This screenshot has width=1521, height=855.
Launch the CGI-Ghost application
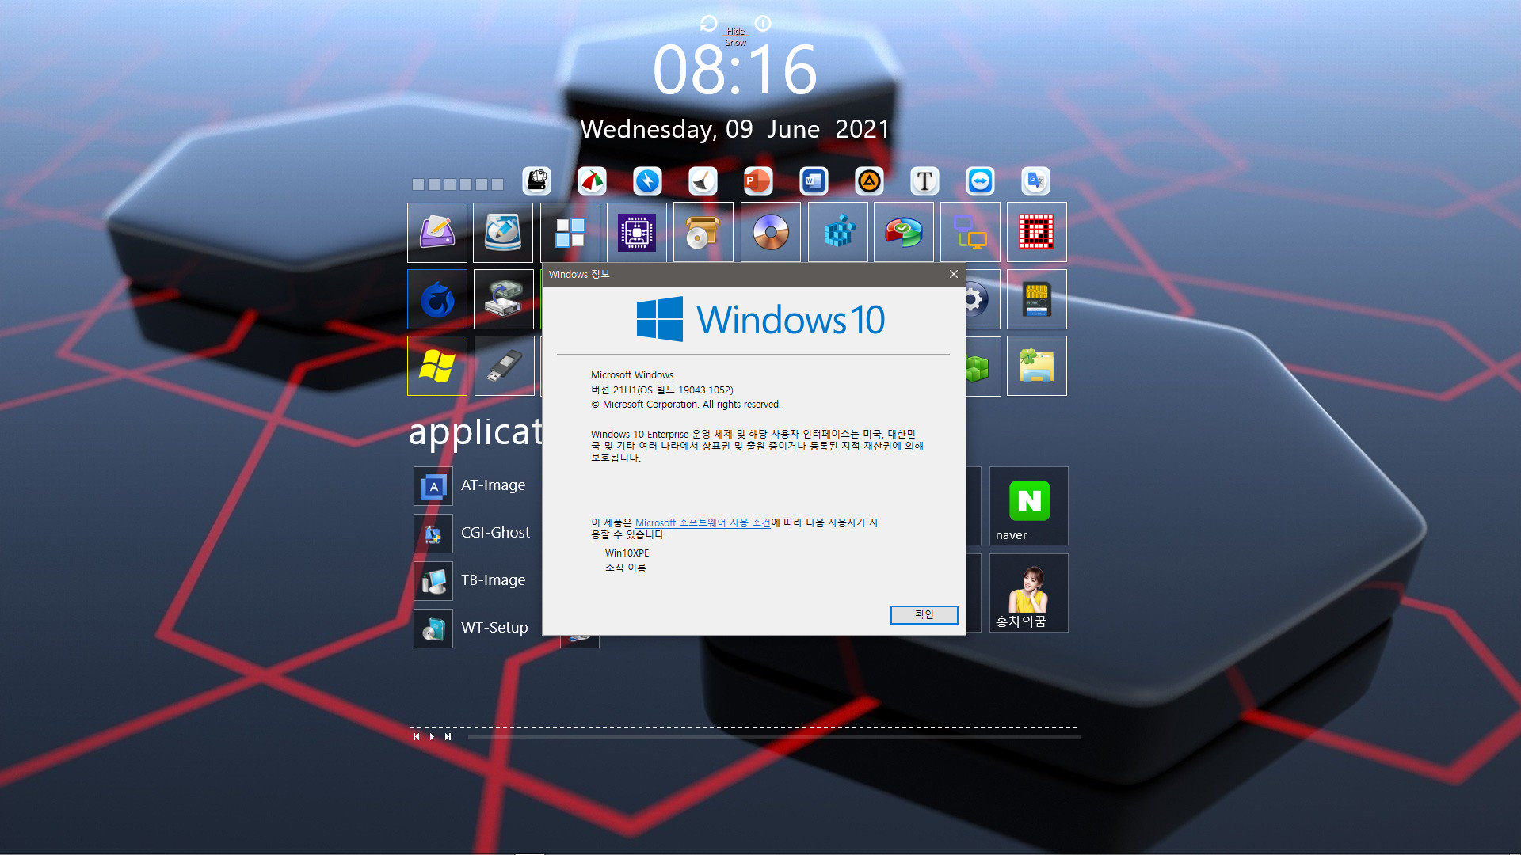coord(473,534)
